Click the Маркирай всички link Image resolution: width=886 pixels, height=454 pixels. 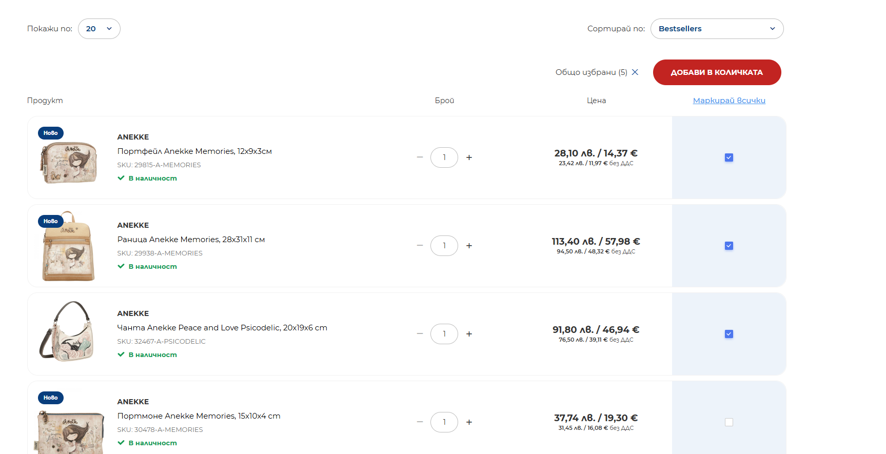[x=729, y=101]
